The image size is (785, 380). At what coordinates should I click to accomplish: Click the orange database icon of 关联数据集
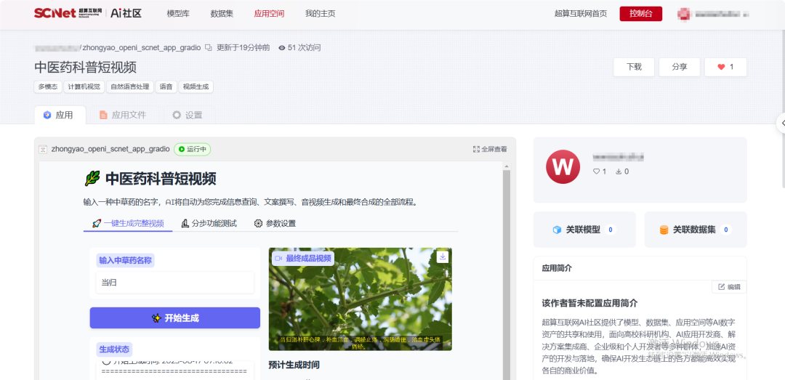coord(664,230)
